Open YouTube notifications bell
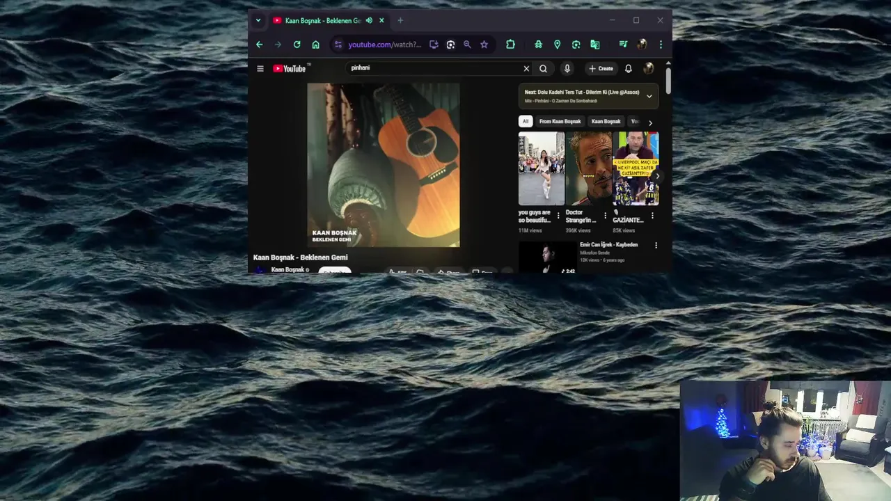Screen dimensions: 891x501 coord(628,68)
